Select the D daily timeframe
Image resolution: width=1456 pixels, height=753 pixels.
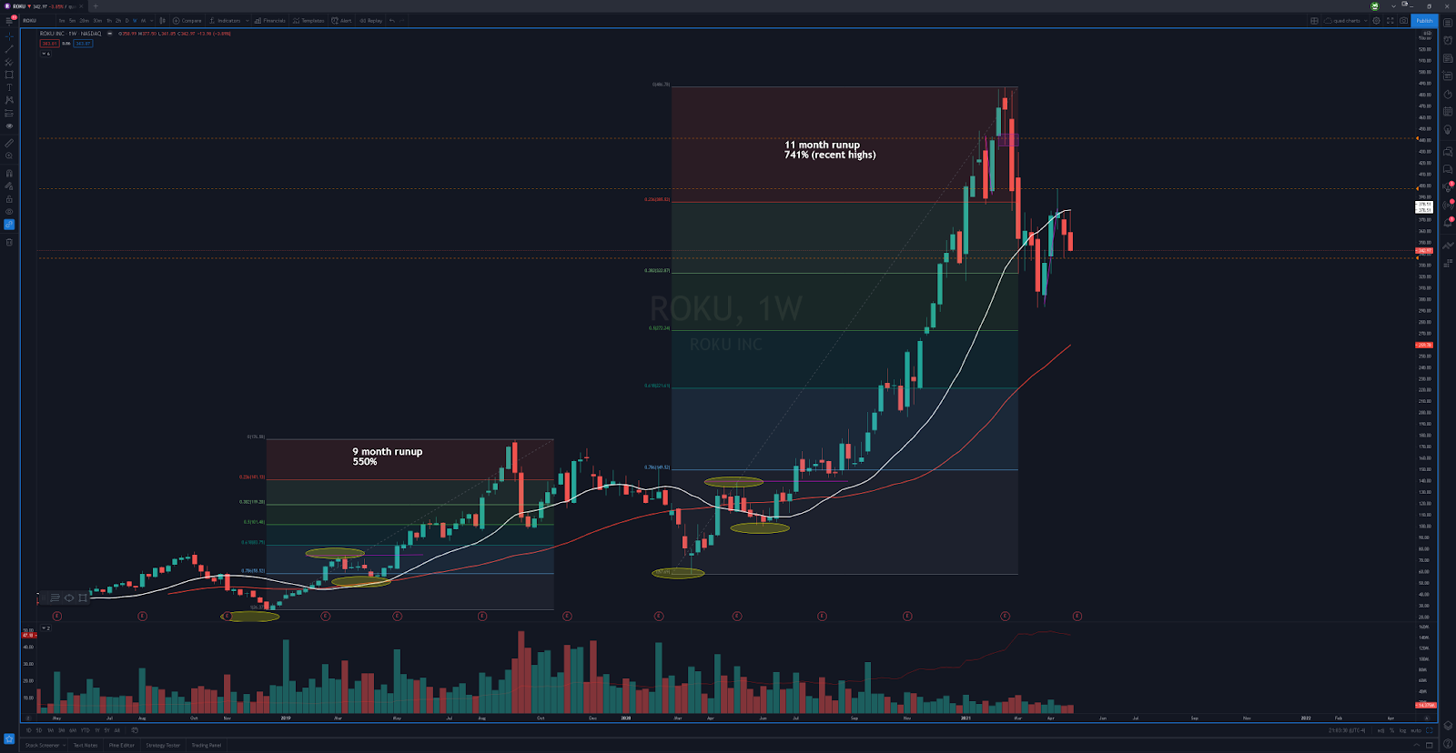(127, 21)
